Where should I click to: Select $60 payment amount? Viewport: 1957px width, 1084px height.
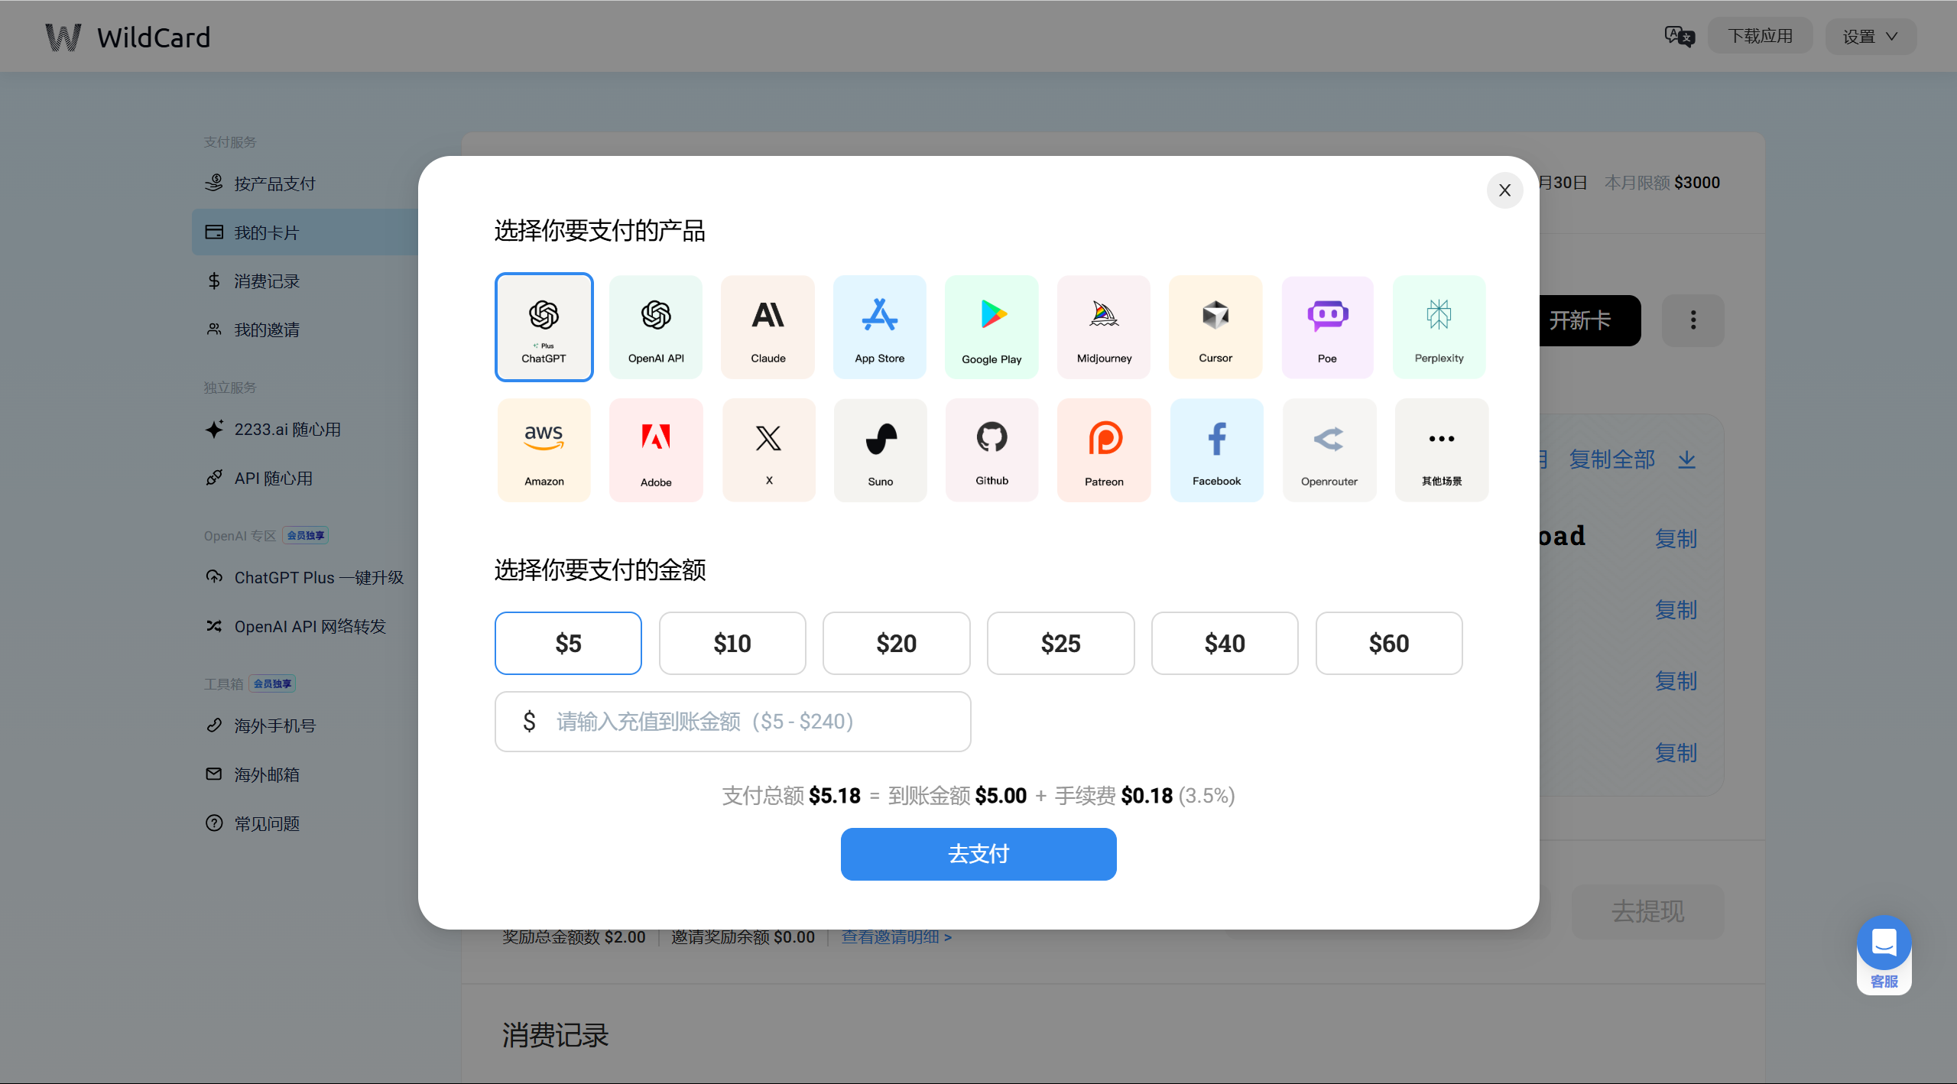[x=1390, y=644]
